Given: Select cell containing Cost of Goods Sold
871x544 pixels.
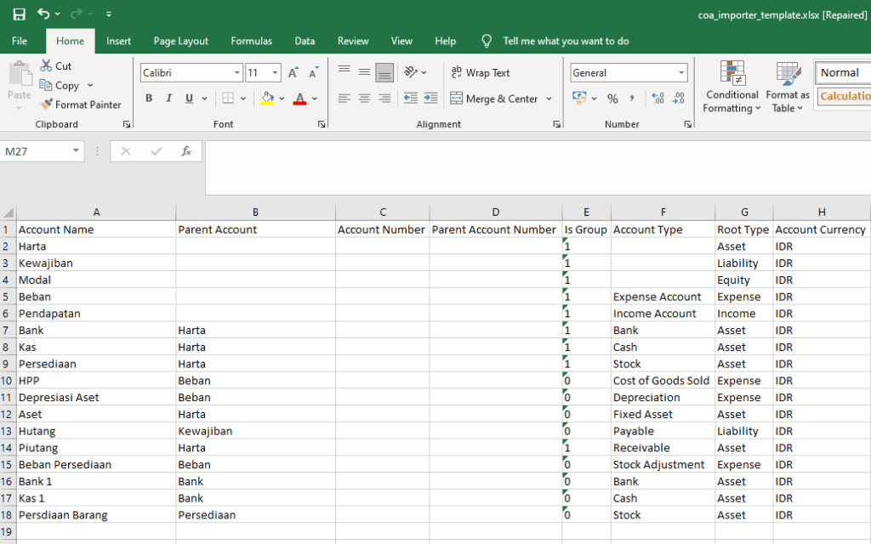Looking at the screenshot, I should click(661, 381).
